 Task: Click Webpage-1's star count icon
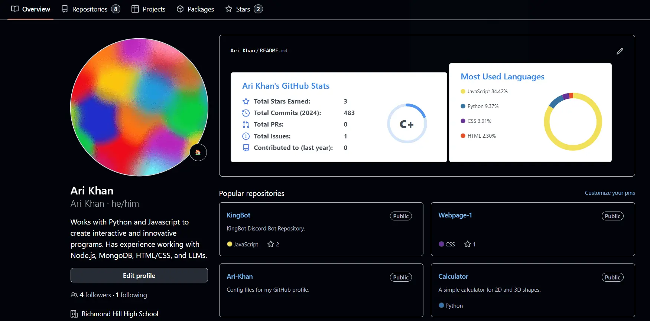click(x=468, y=244)
